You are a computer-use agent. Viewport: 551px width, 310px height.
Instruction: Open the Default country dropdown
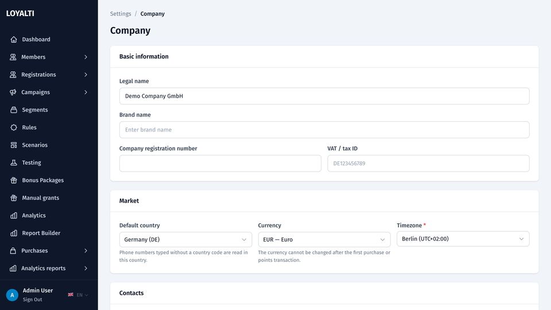point(185,239)
